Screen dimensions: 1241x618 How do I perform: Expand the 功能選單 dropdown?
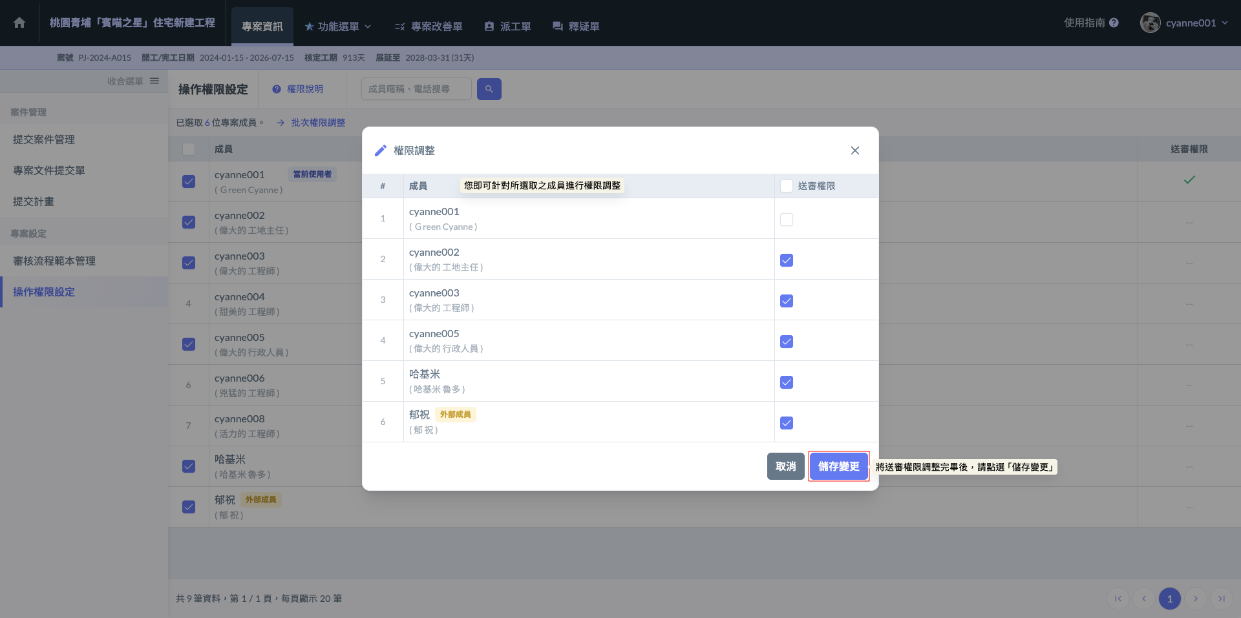(x=338, y=26)
